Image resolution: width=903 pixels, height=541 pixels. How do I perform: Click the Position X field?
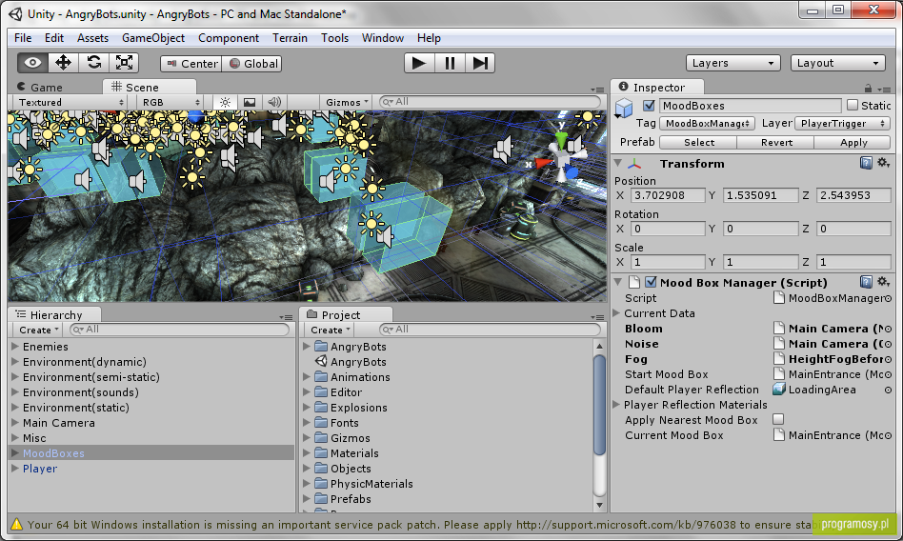668,195
